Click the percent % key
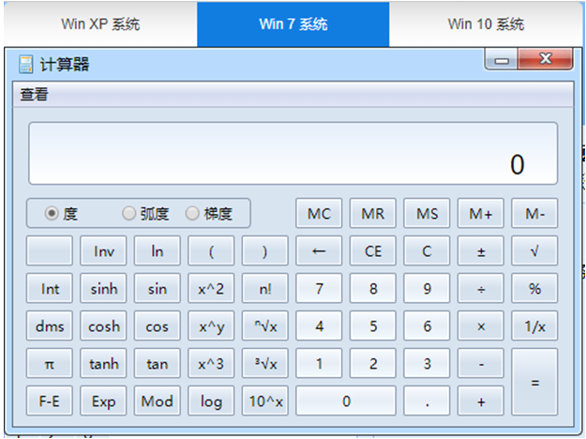The image size is (586, 439). coord(534,288)
